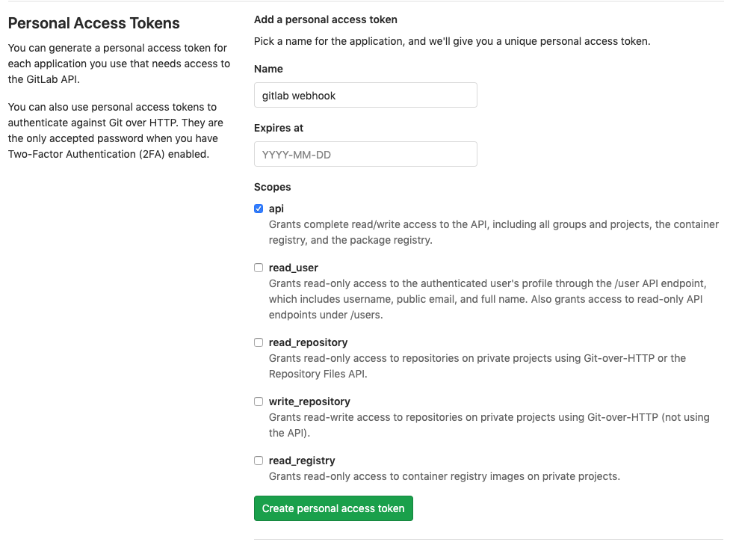Click the api scope label text

(x=276, y=209)
